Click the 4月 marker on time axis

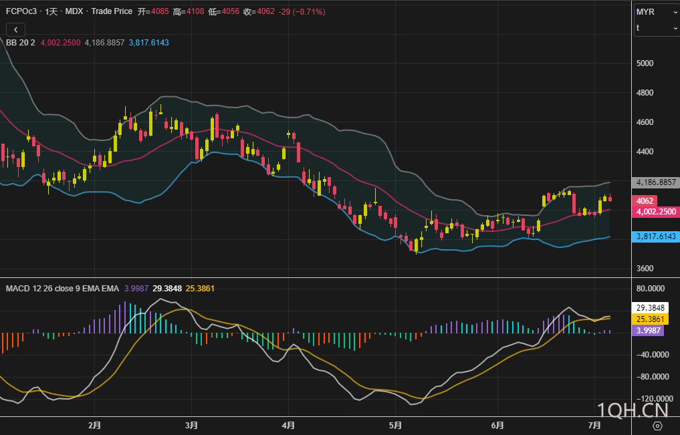point(288,425)
